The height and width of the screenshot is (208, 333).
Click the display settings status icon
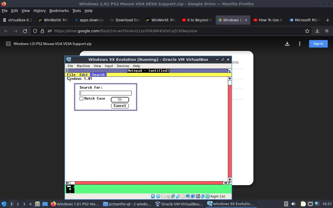point(188,196)
